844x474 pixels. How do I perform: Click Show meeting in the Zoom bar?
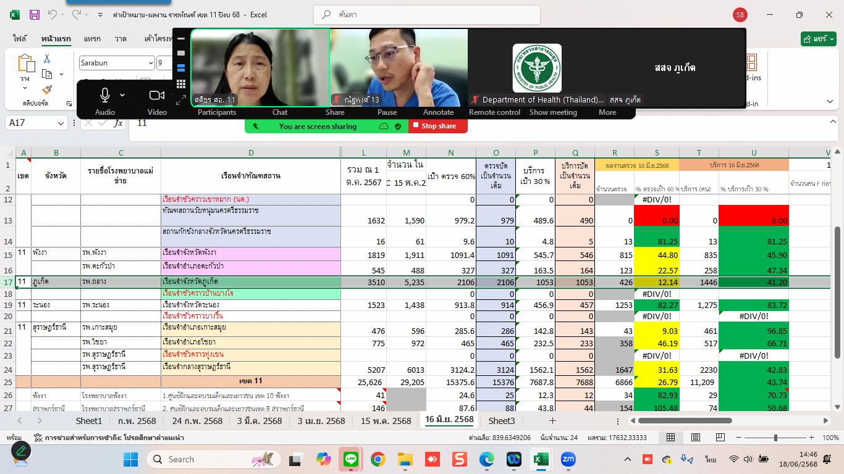(x=553, y=112)
